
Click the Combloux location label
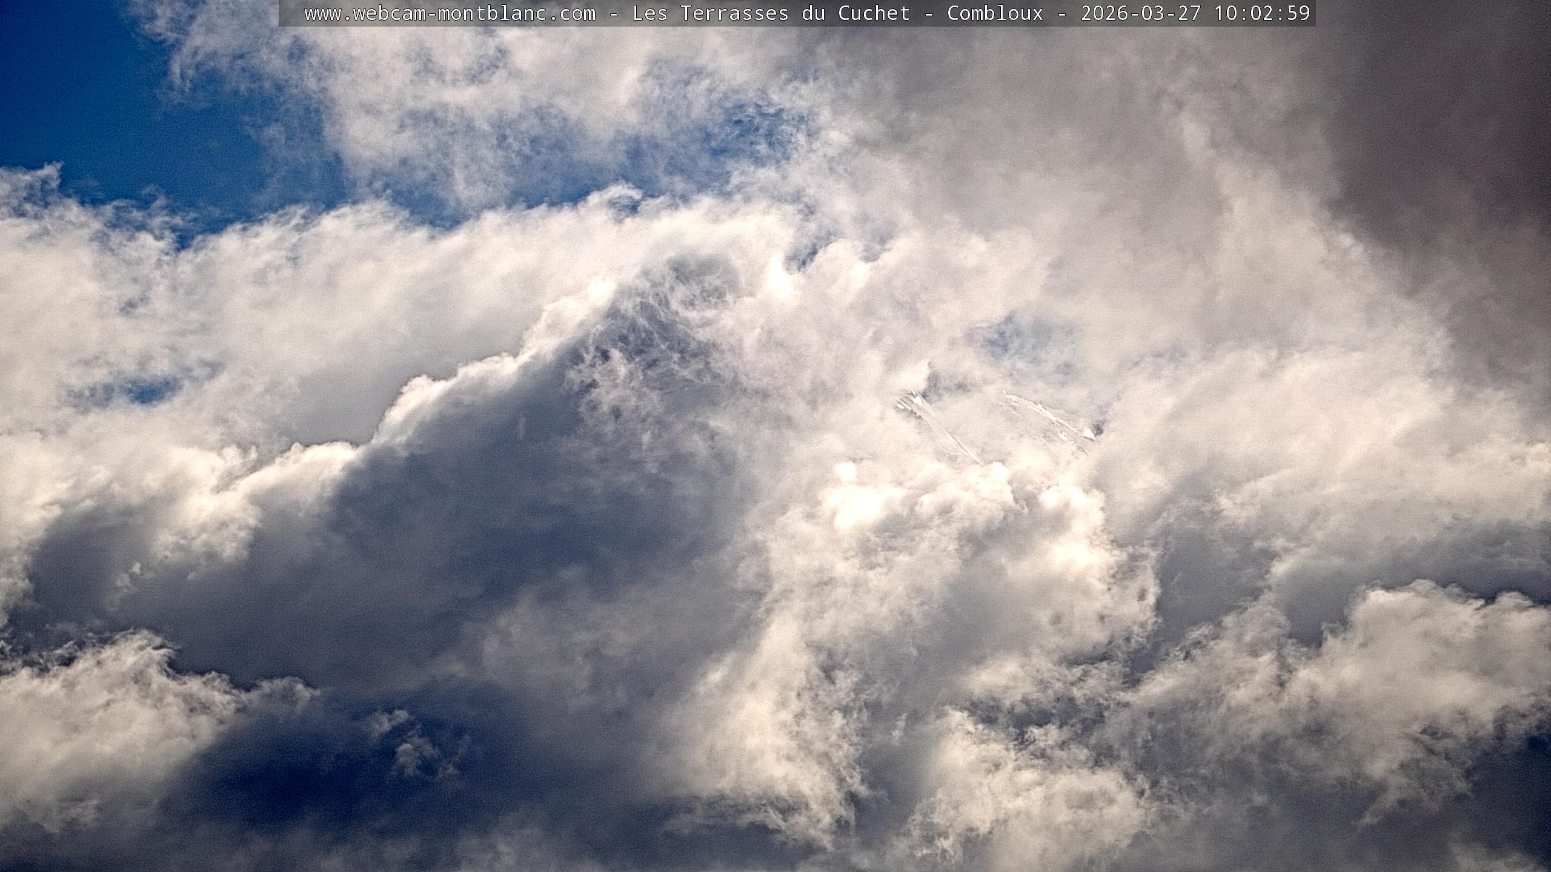[x=995, y=13]
